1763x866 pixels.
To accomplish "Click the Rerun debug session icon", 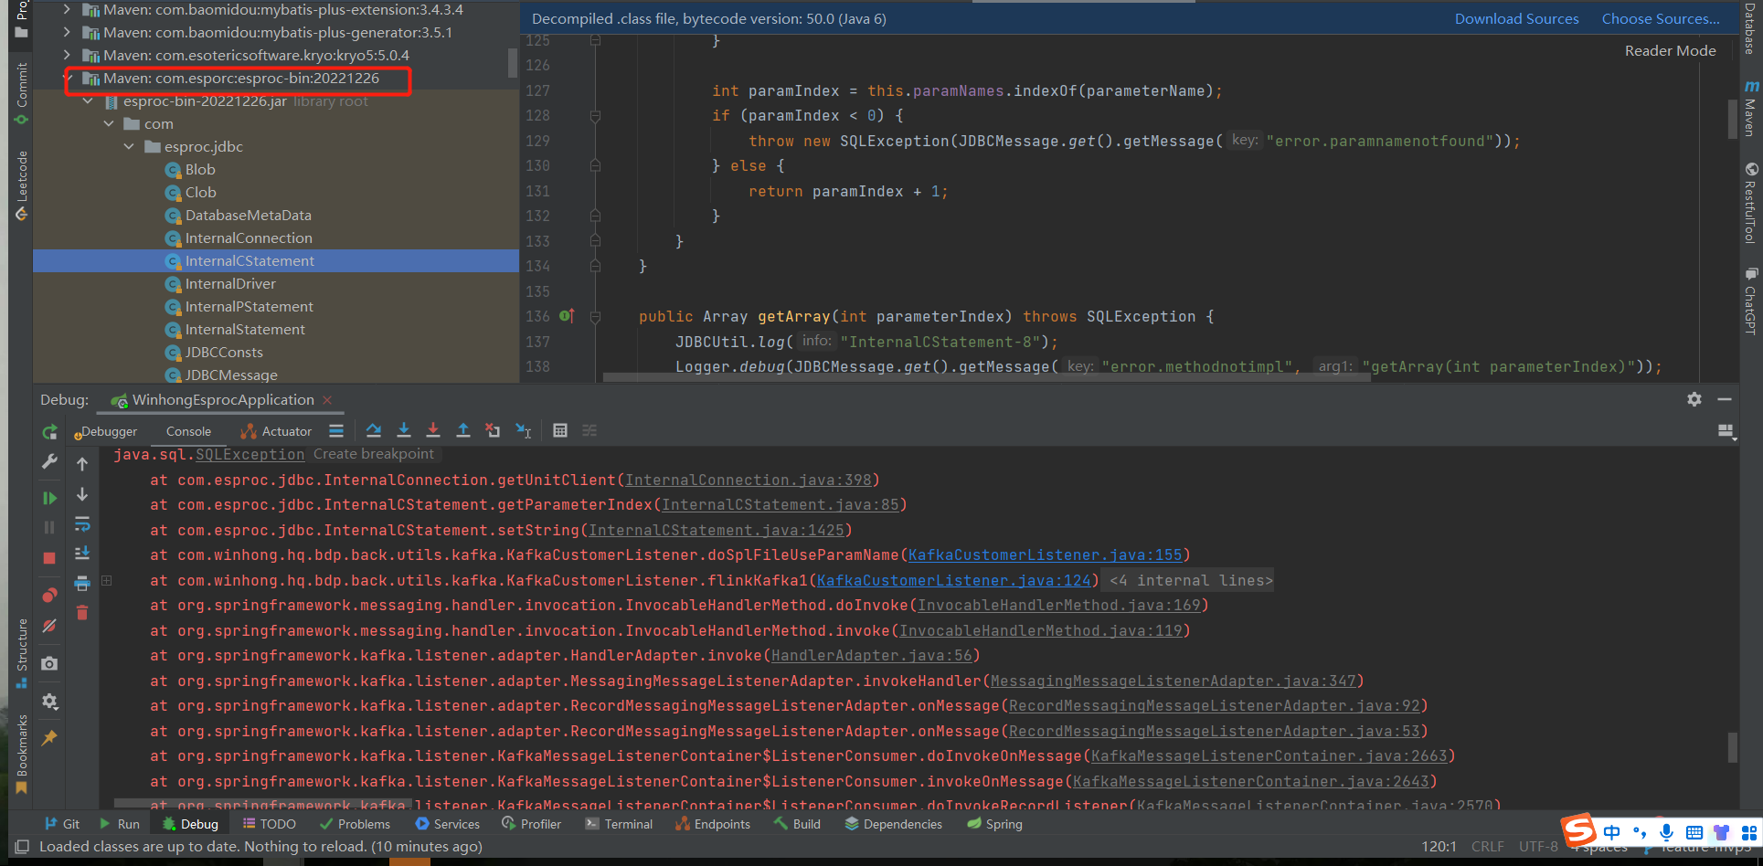I will coord(50,432).
